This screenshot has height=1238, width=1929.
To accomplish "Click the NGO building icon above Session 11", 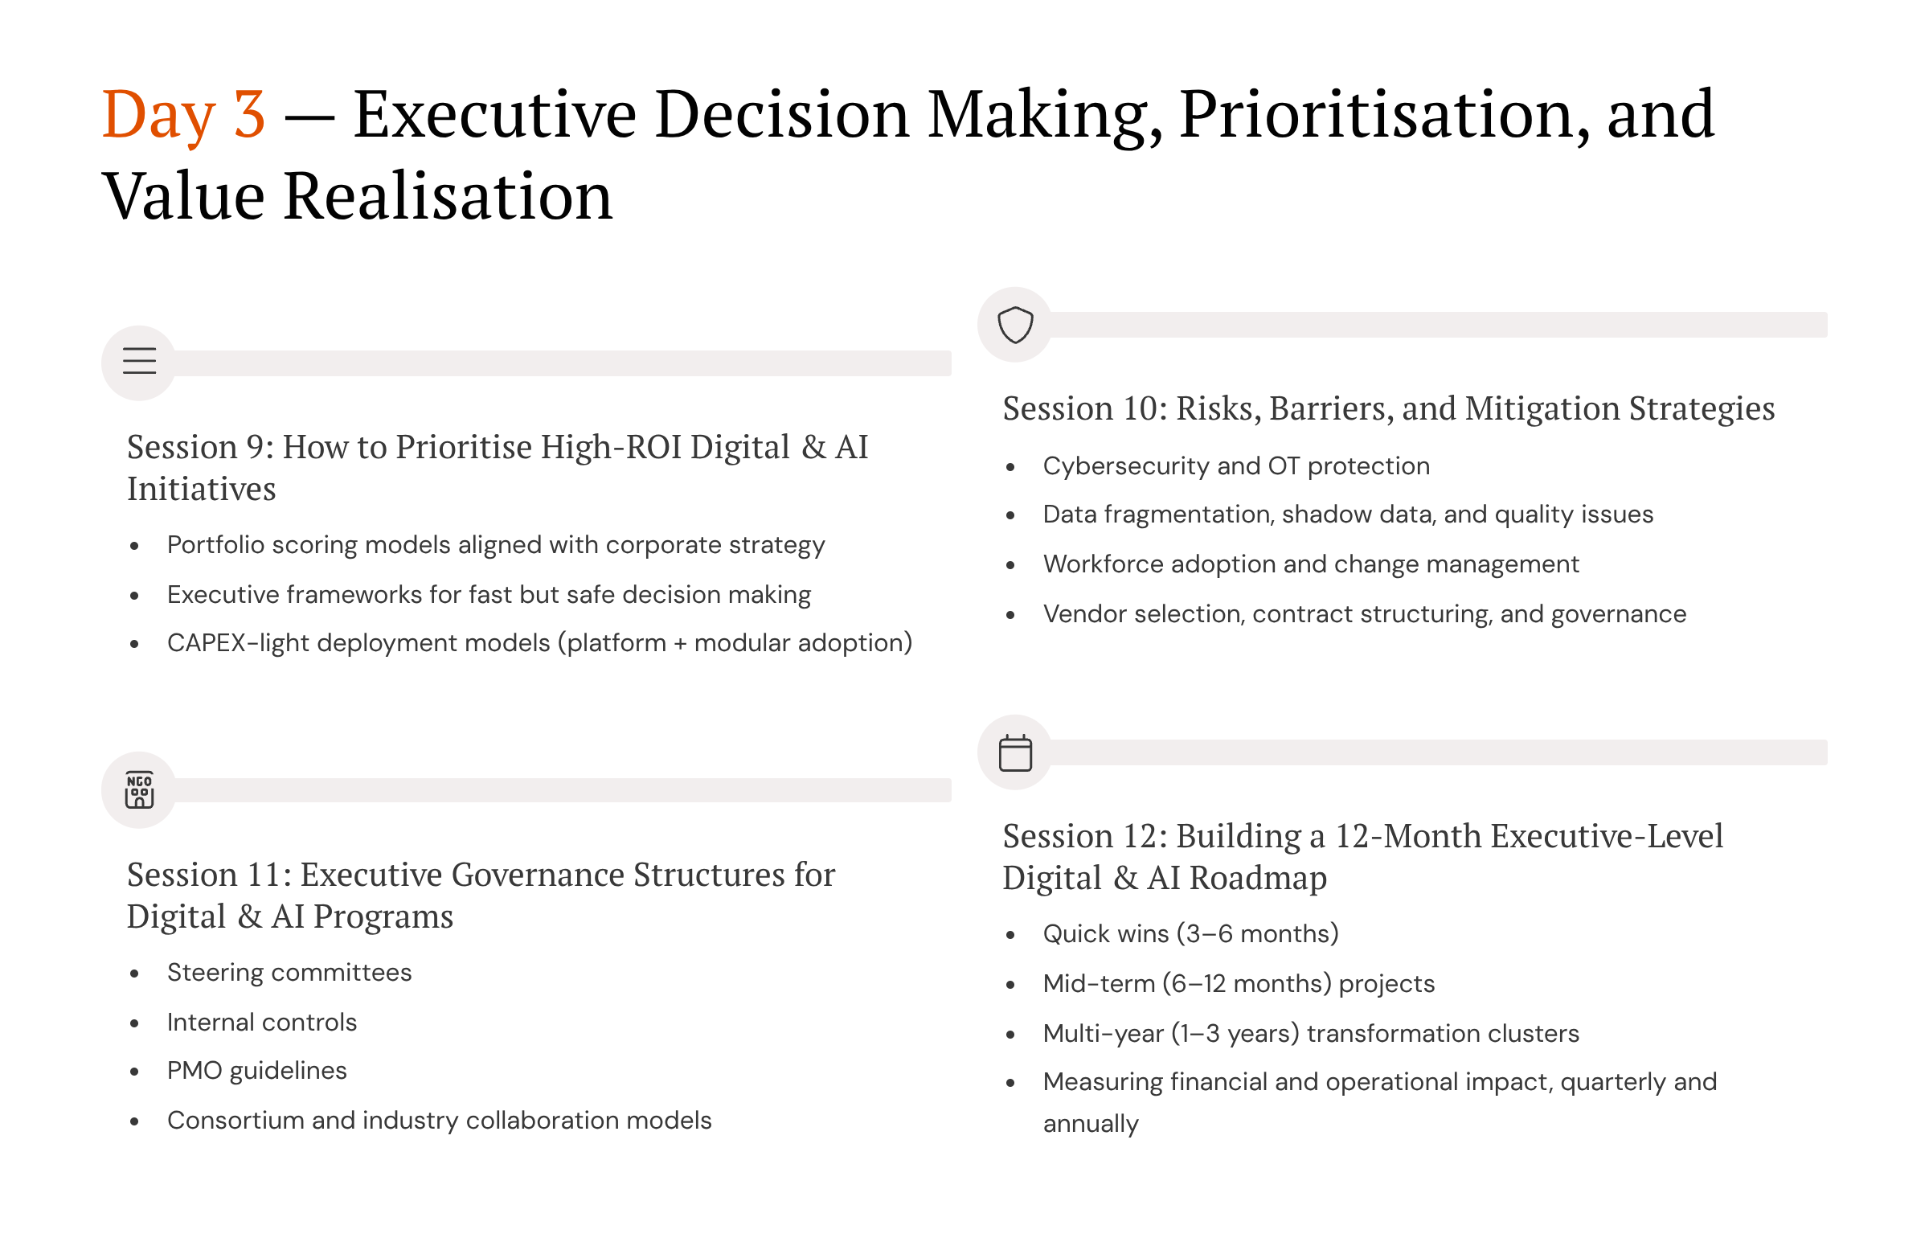I will [x=139, y=789].
